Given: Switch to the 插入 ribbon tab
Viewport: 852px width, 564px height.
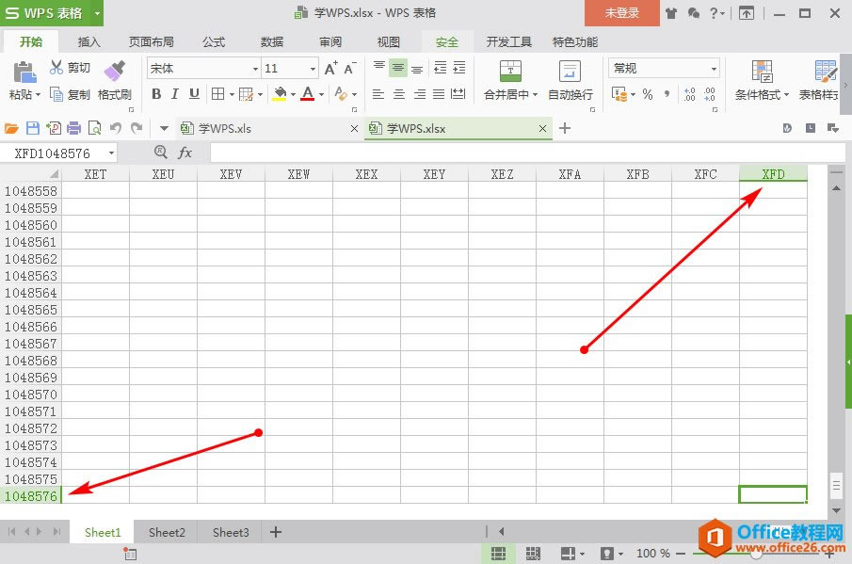Looking at the screenshot, I should [x=88, y=41].
